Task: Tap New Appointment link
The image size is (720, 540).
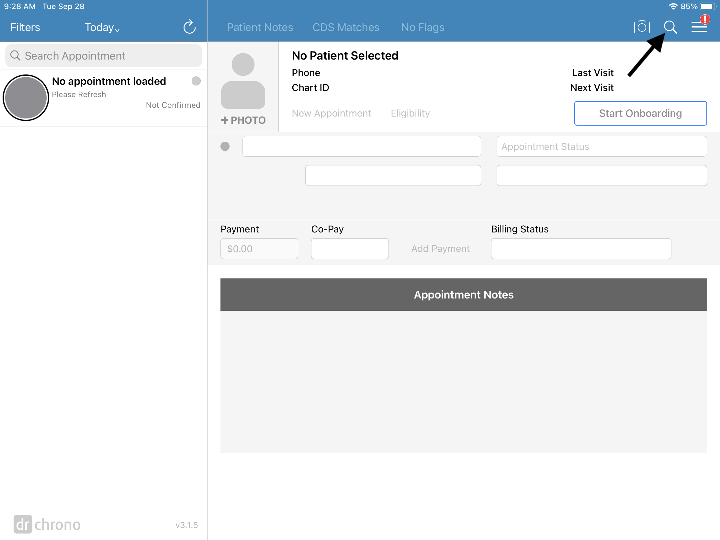Action: 332,113
